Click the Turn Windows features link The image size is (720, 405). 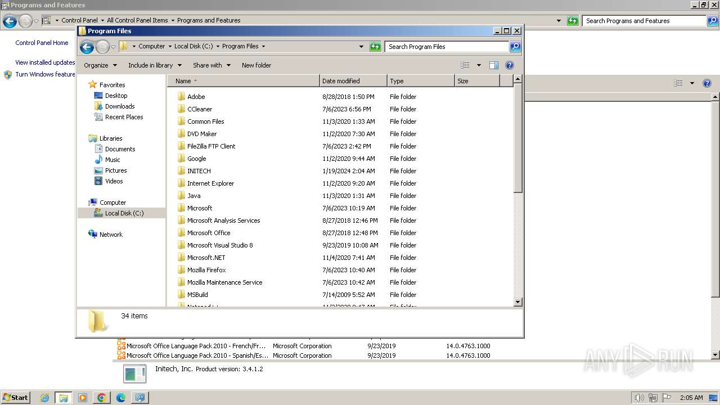tap(46, 74)
